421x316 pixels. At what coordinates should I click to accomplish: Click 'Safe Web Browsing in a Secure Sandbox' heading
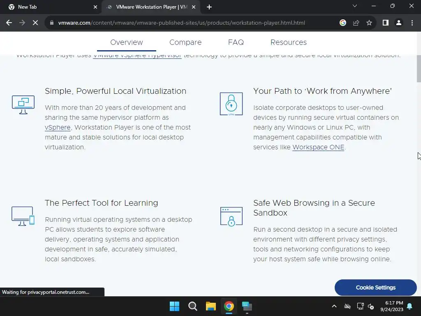[x=314, y=208]
